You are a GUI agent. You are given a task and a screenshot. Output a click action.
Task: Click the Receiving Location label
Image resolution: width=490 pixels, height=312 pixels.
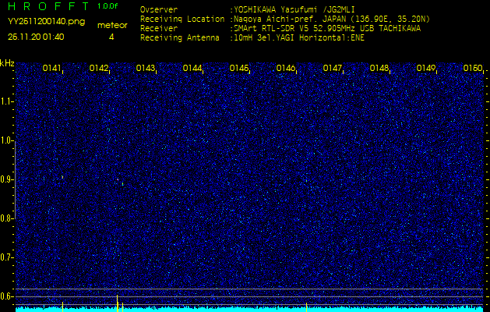182,19
